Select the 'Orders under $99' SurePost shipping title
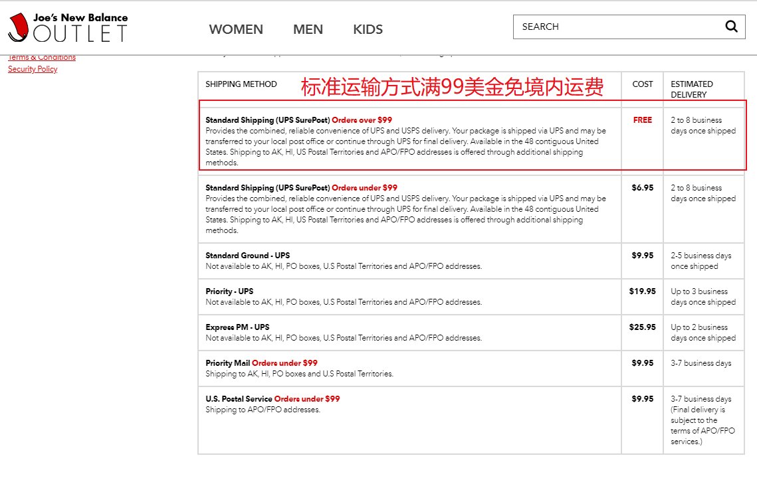757x484 pixels. (x=301, y=187)
